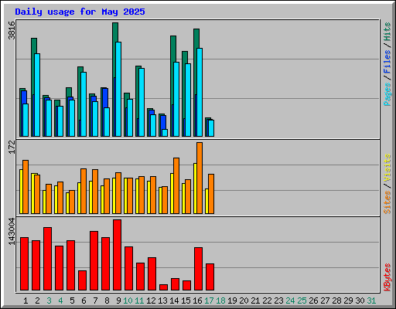Select the cyan Pages bar for day 2
Viewport: 396px width, 309px height.
[37, 95]
